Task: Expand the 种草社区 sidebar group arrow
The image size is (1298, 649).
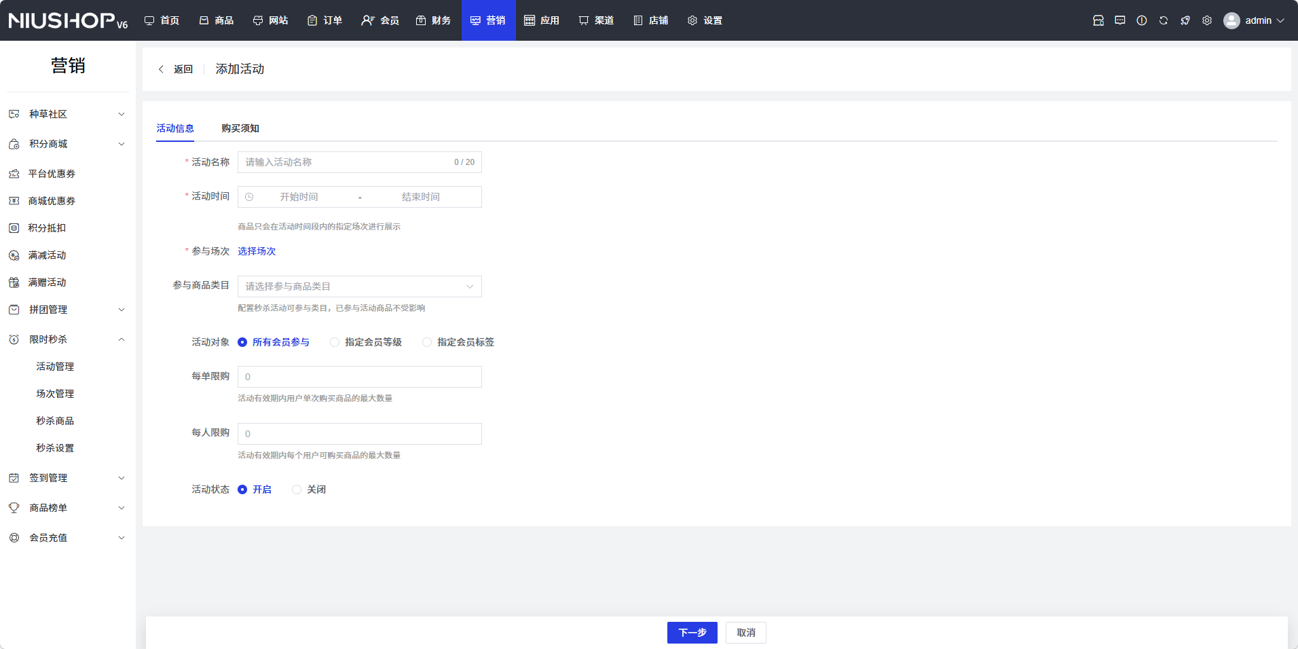Action: pos(122,114)
